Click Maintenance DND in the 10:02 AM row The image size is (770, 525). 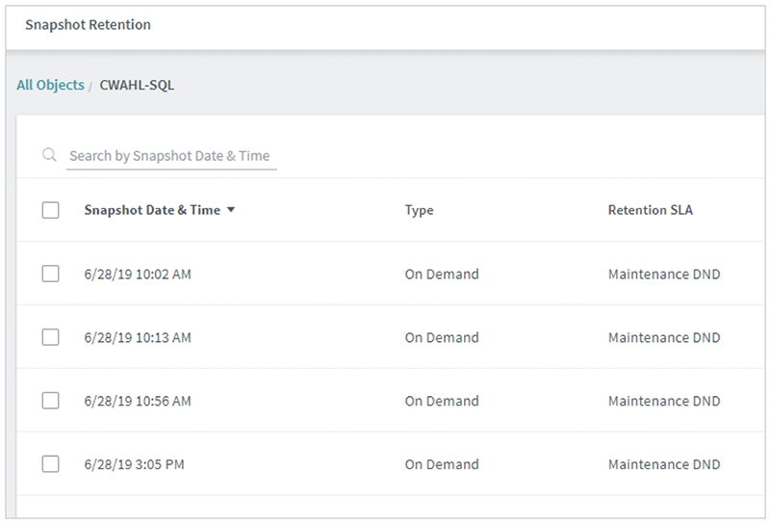(664, 275)
